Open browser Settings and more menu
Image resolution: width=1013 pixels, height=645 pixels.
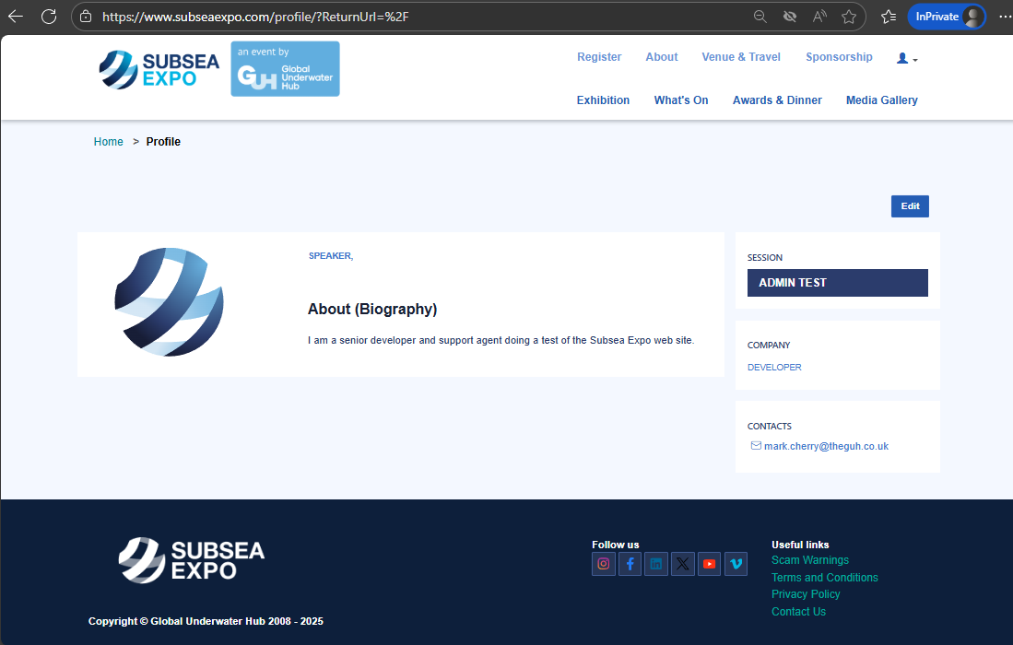coord(1005,17)
